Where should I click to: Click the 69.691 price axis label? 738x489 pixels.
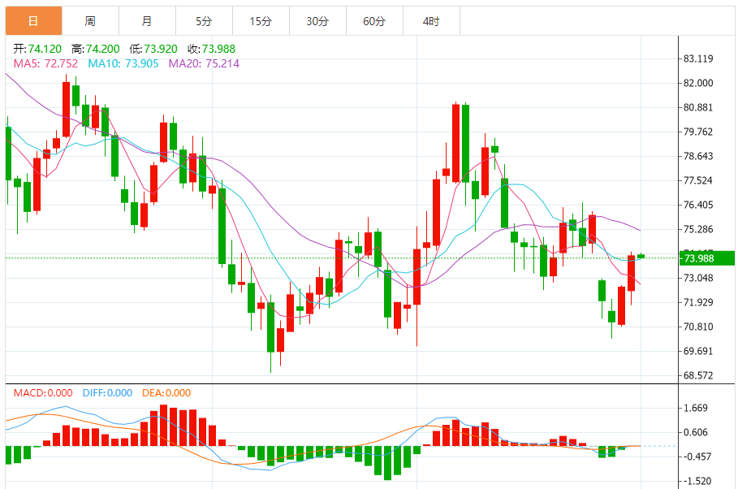tap(698, 352)
